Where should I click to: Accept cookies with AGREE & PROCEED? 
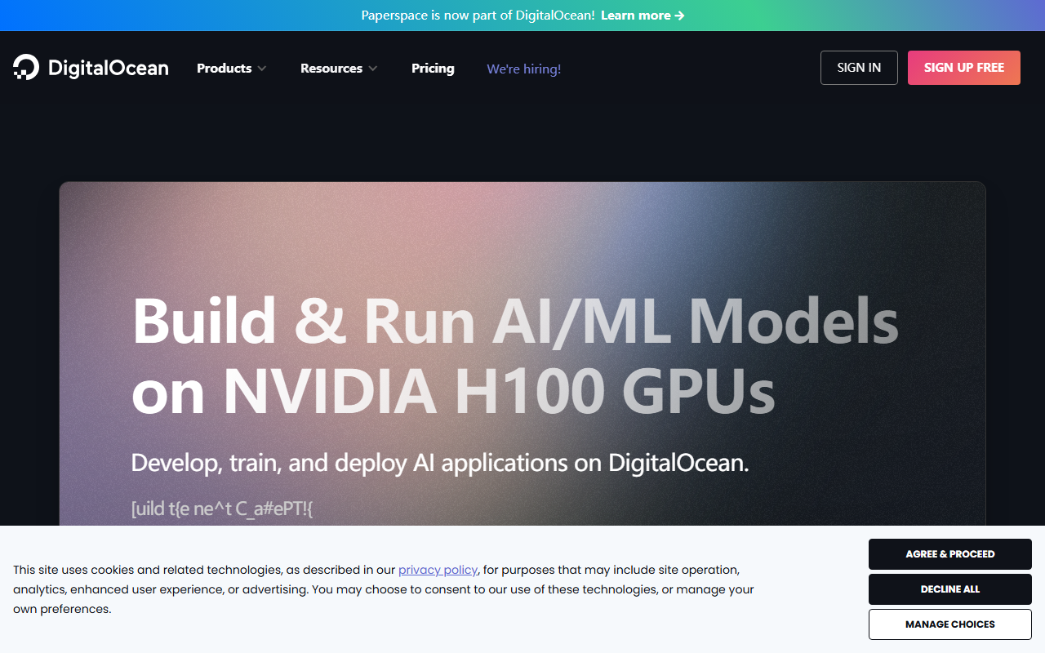(950, 554)
